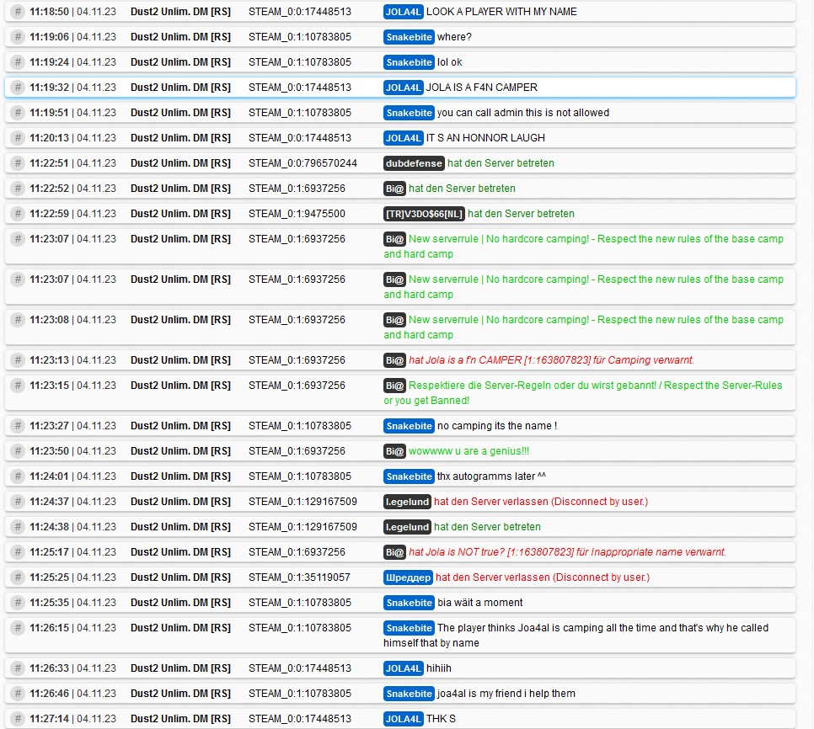Click the [TR]V3DO$66[NL] player badge

(x=424, y=214)
